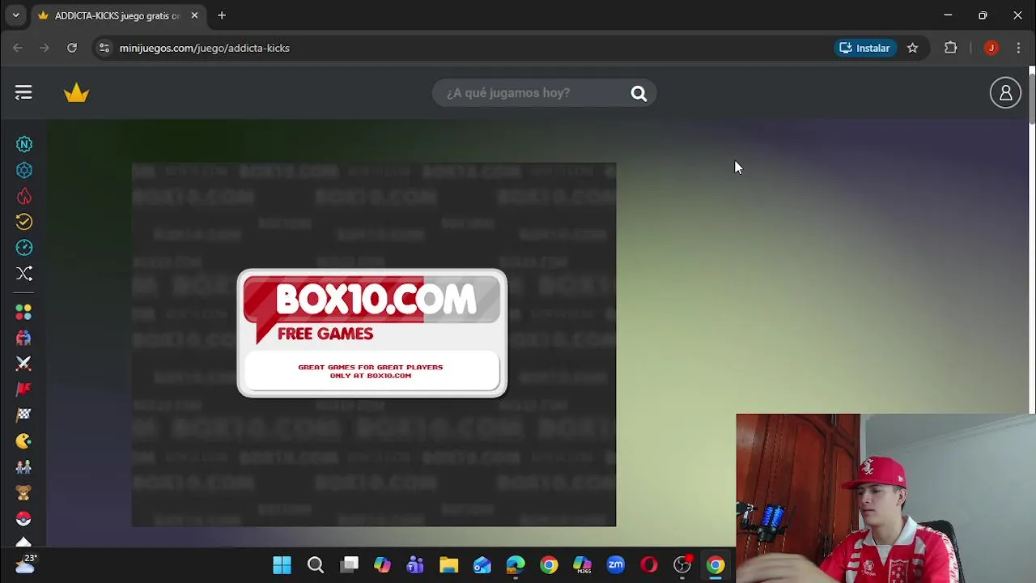
Task: Open Opera browser from taskbar
Action: 649,565
